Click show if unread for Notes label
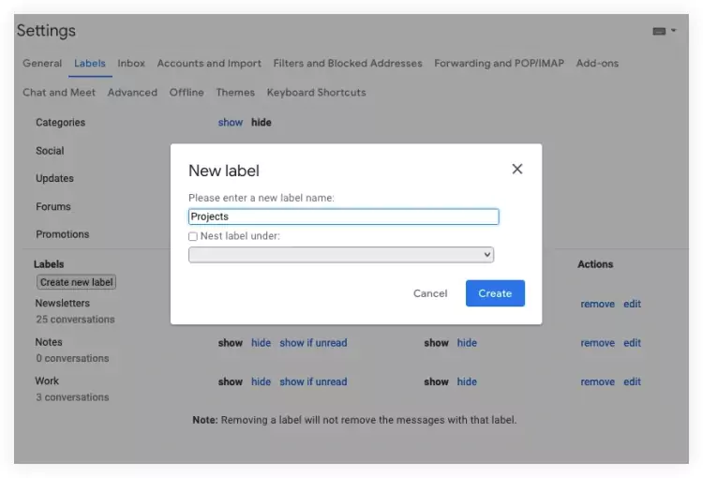 (x=313, y=343)
